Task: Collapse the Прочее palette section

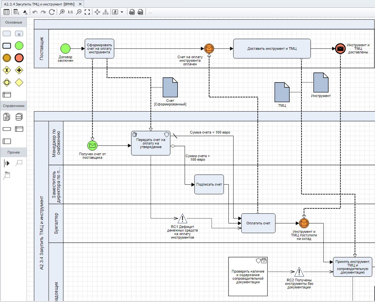Action: (x=14, y=152)
